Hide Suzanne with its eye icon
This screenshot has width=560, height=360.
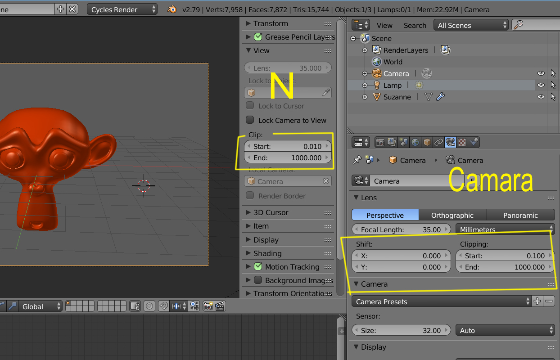tap(541, 97)
